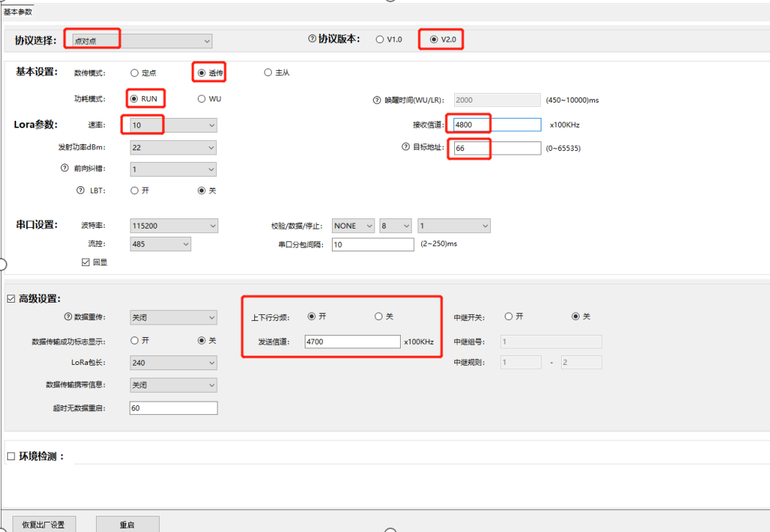Switch to the 基本参数 tab
The image size is (770, 532).
(18, 12)
